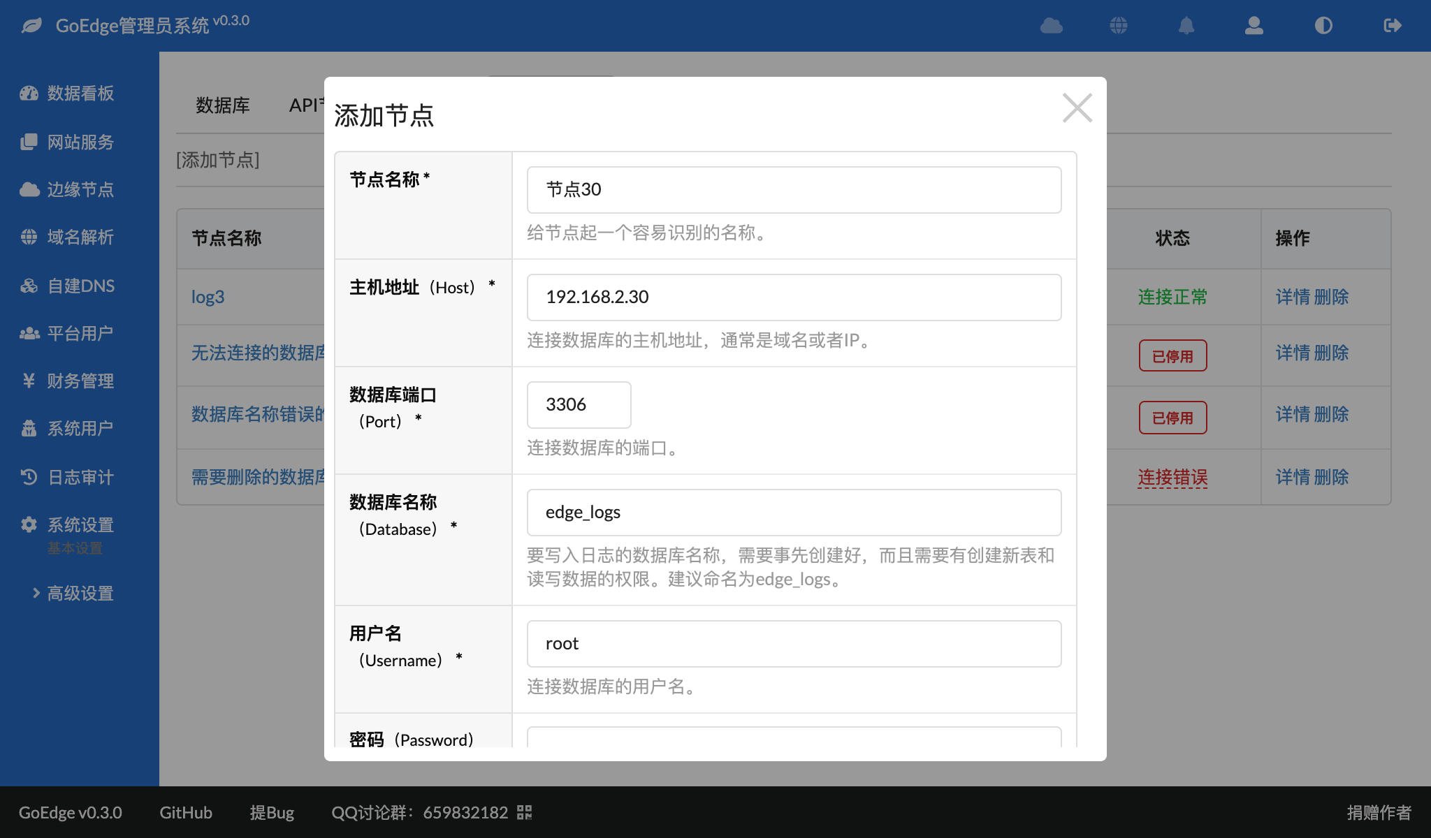Click the 日志审计 history icon
The width and height of the screenshot is (1431, 838).
pyautogui.click(x=29, y=477)
